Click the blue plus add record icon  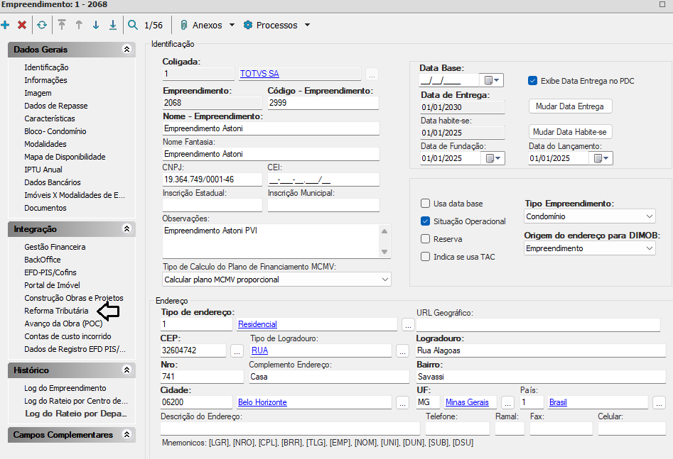(x=6, y=25)
